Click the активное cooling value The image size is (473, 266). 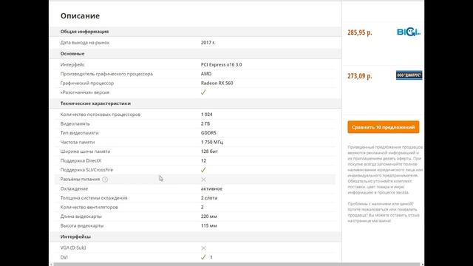coord(211,188)
